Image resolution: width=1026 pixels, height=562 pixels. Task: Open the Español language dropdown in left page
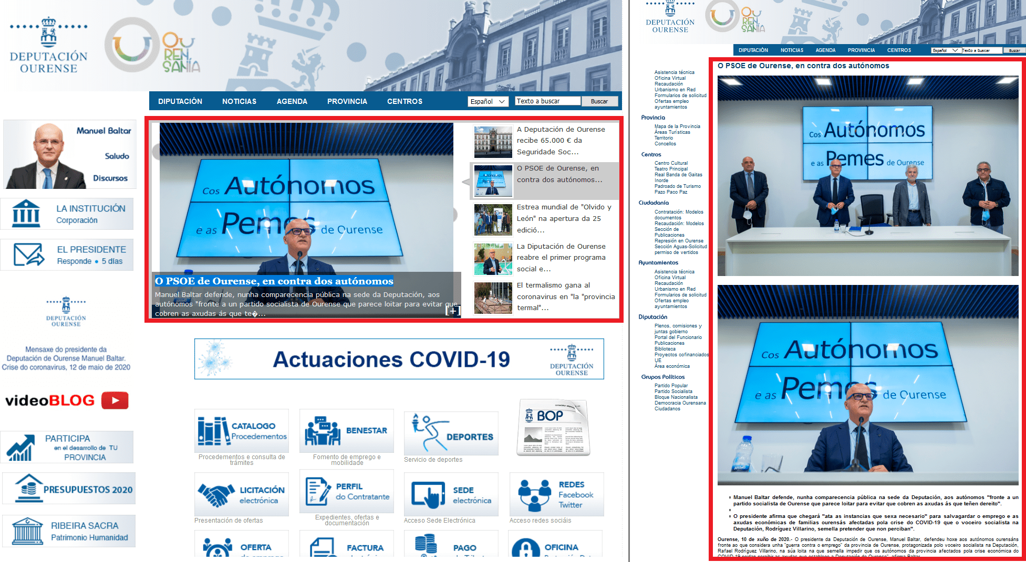[x=488, y=101]
